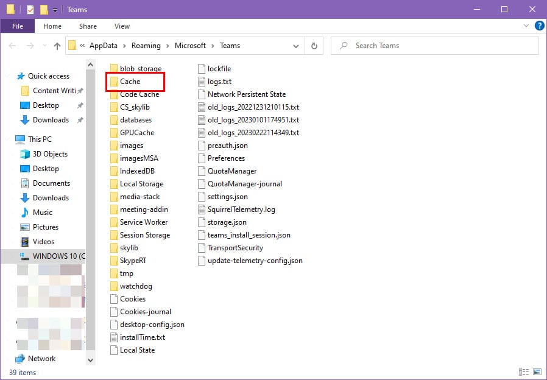Open the Cache folder

click(130, 82)
